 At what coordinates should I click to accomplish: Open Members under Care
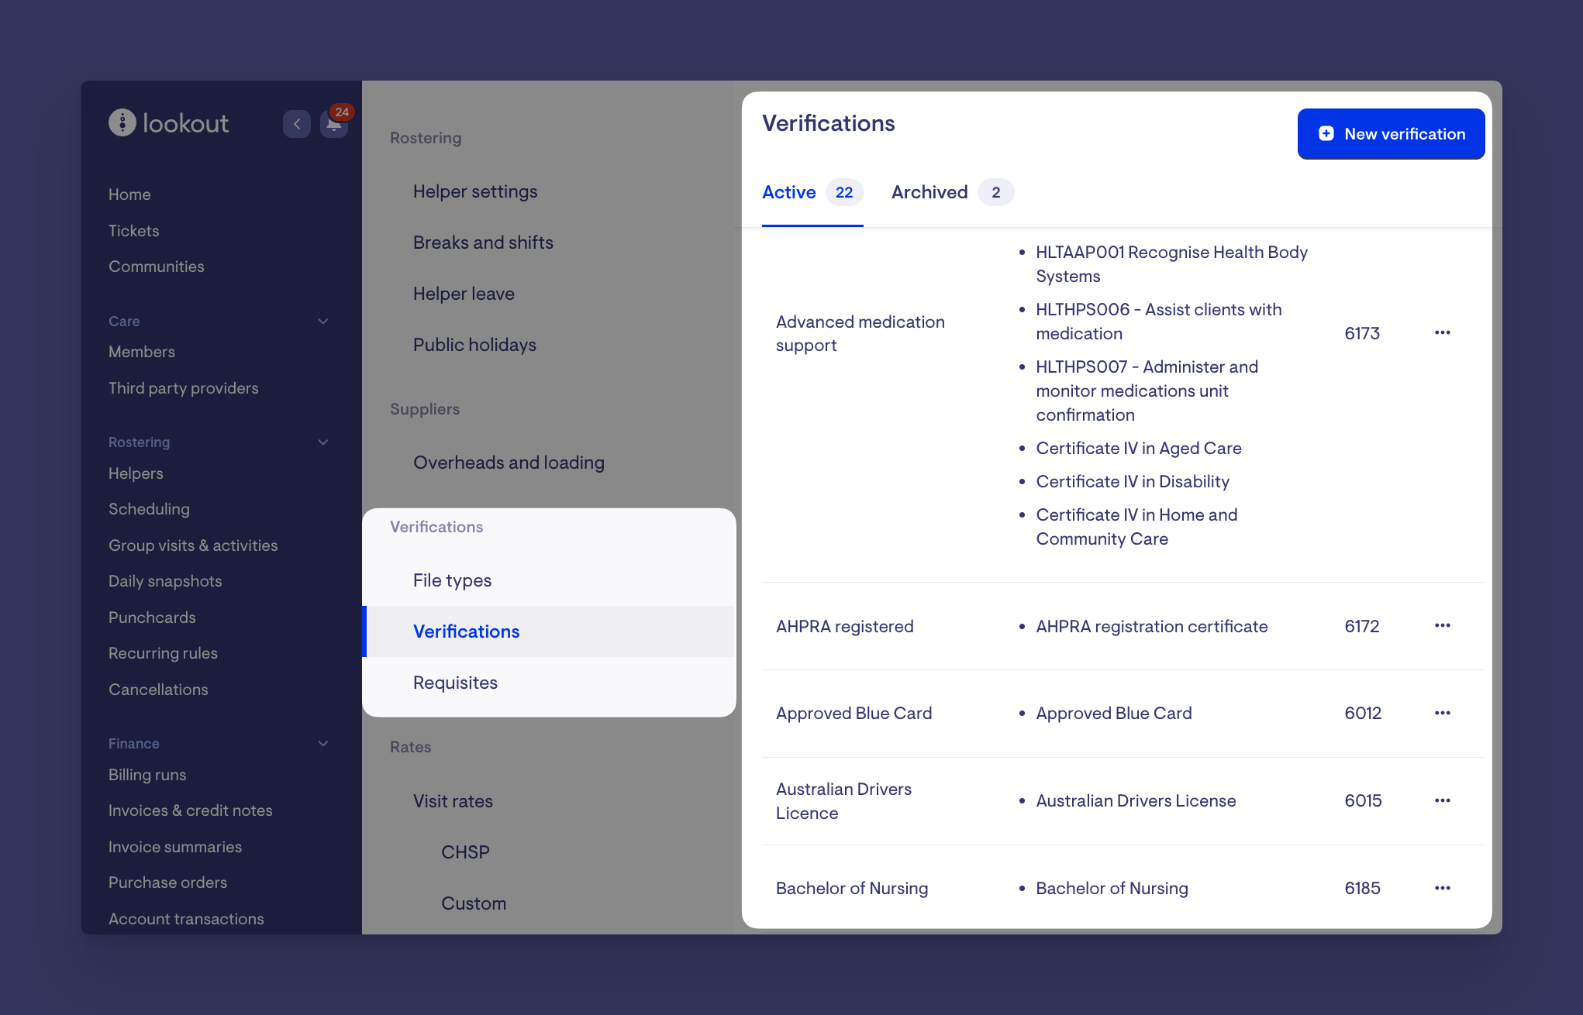(x=142, y=352)
